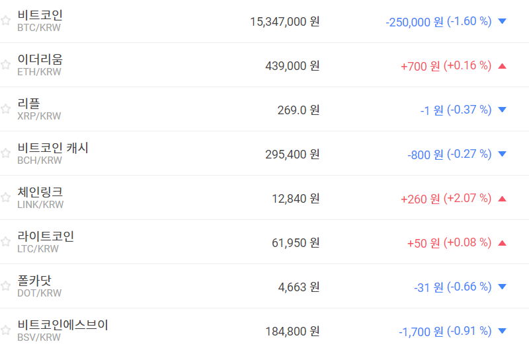Screen dimensions: 529x352
Task: Click the blue down arrow for 비트코인
Action: tap(502, 21)
